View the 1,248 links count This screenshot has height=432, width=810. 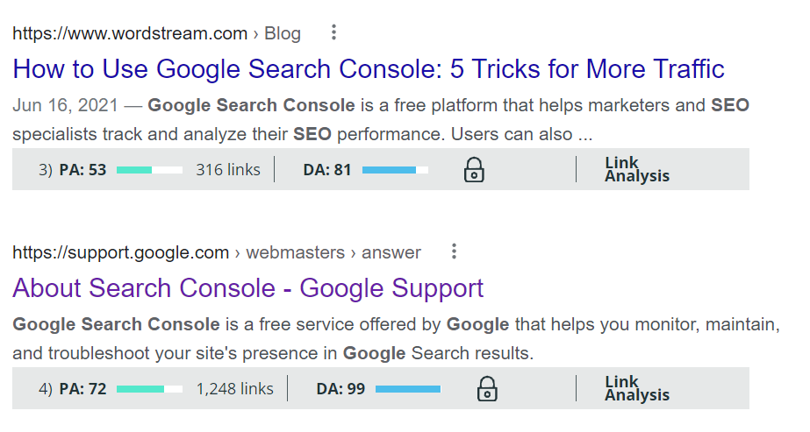coord(234,389)
